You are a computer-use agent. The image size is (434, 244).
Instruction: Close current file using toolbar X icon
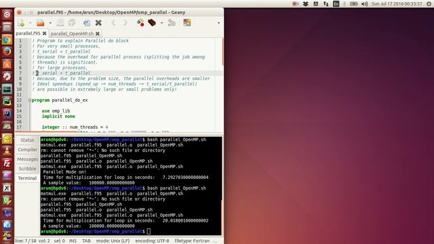point(98,23)
